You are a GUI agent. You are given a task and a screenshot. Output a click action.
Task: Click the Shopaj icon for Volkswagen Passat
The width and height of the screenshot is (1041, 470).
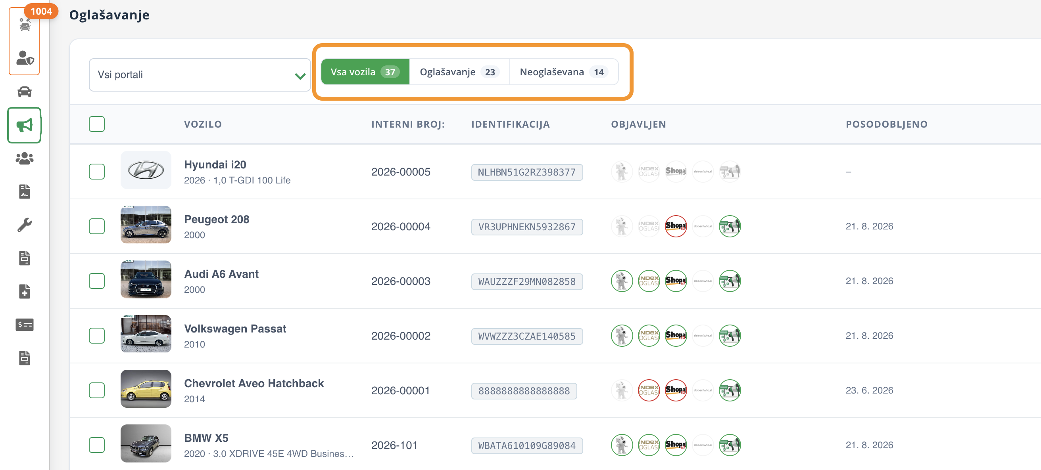tap(676, 336)
